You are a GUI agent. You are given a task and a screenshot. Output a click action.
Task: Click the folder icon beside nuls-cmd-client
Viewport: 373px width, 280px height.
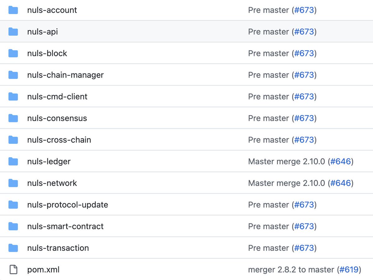pyautogui.click(x=13, y=97)
